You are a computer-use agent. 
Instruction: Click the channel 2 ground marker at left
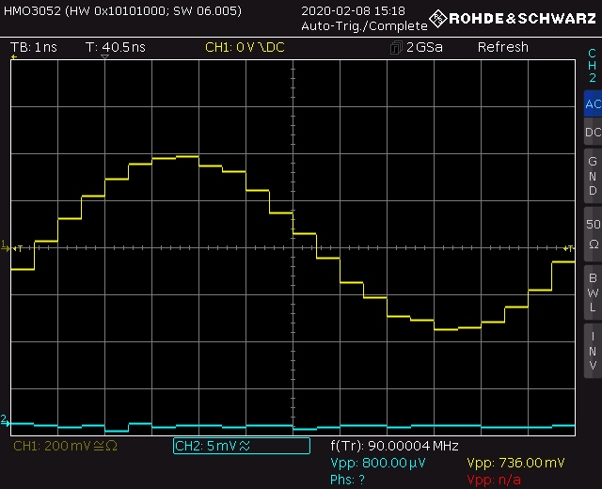[x=5, y=419]
